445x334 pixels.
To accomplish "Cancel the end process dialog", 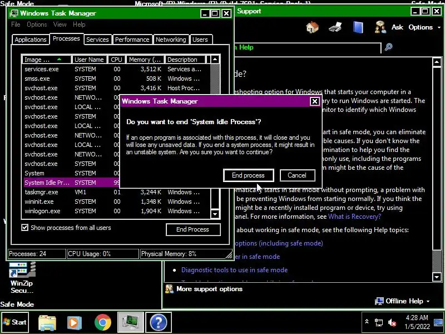I will (x=297, y=175).
